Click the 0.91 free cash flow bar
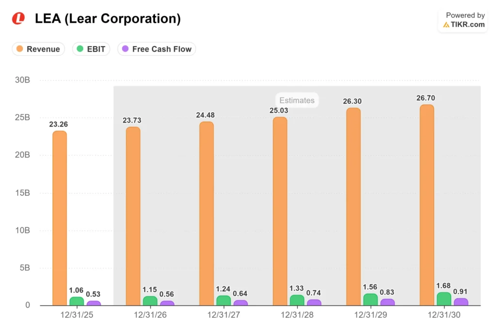The height and width of the screenshot is (331, 496). (461, 302)
